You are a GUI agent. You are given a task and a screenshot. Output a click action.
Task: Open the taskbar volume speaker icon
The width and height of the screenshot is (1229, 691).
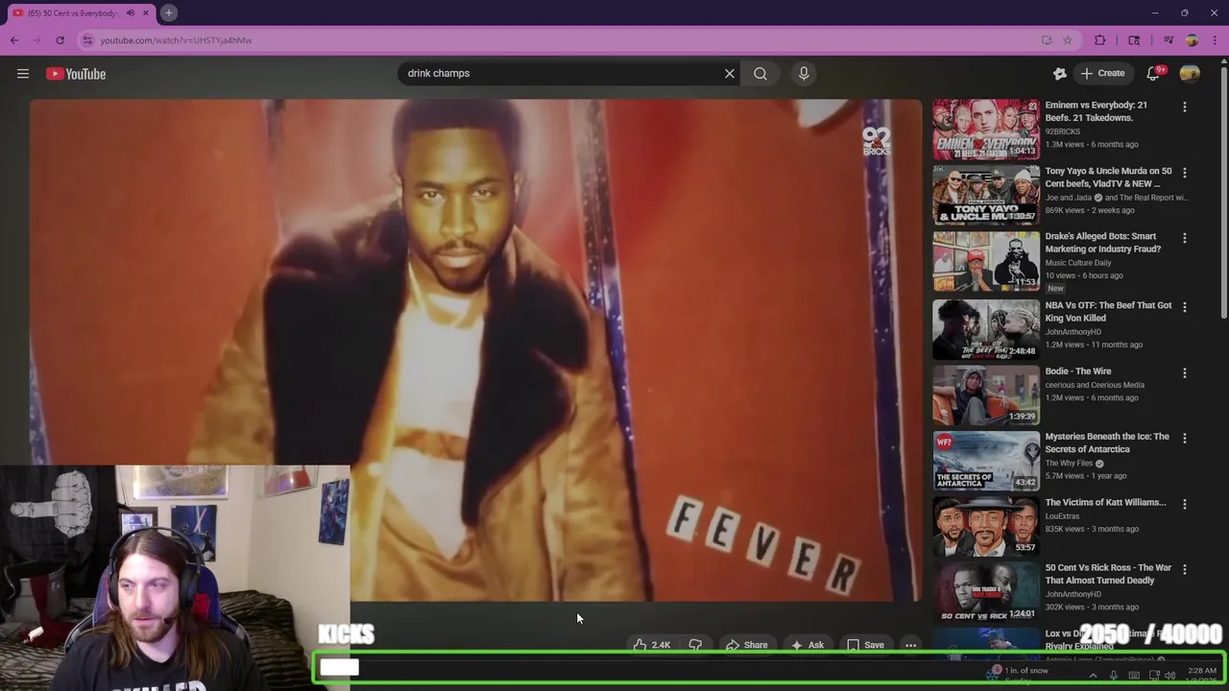[x=1171, y=676]
